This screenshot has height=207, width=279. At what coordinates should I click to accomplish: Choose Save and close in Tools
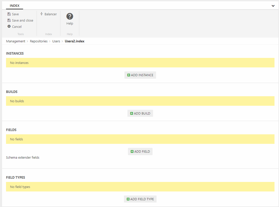pyautogui.click(x=22, y=21)
